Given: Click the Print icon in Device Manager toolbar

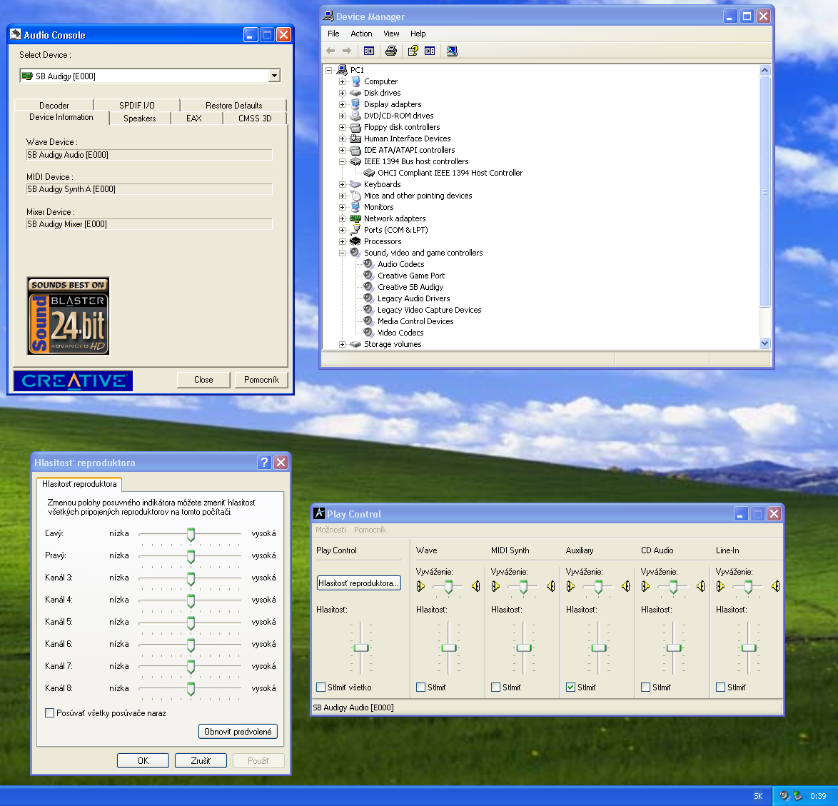Looking at the screenshot, I should pos(390,51).
